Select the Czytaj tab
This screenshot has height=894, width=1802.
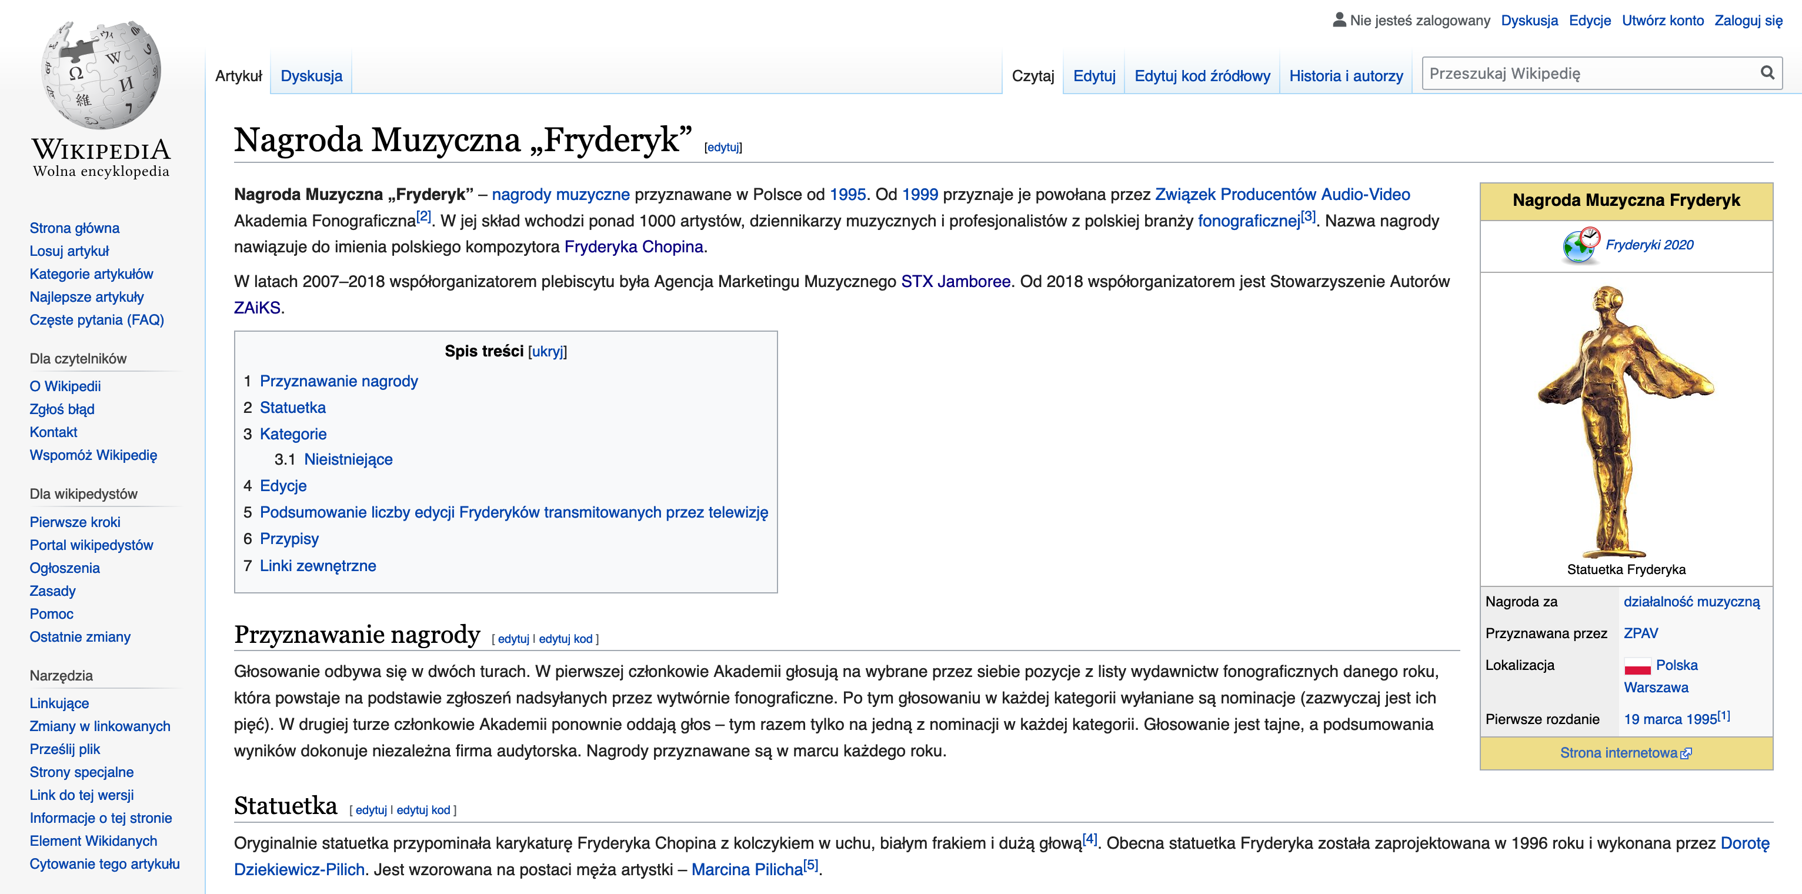click(1033, 75)
